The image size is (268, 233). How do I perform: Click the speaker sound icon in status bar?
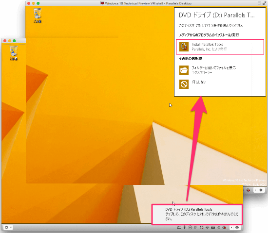click(207, 227)
